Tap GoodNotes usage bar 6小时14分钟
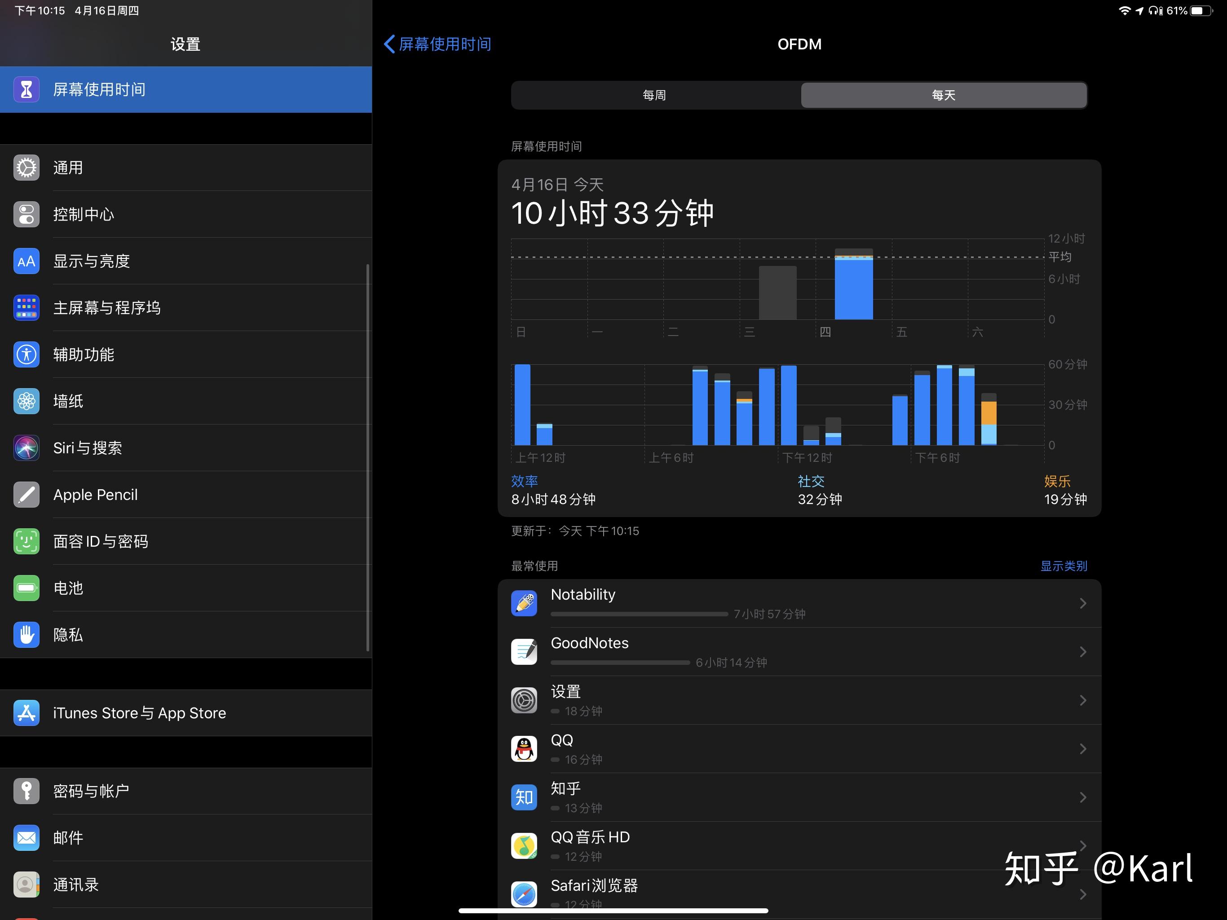The height and width of the screenshot is (920, 1227). click(x=620, y=663)
